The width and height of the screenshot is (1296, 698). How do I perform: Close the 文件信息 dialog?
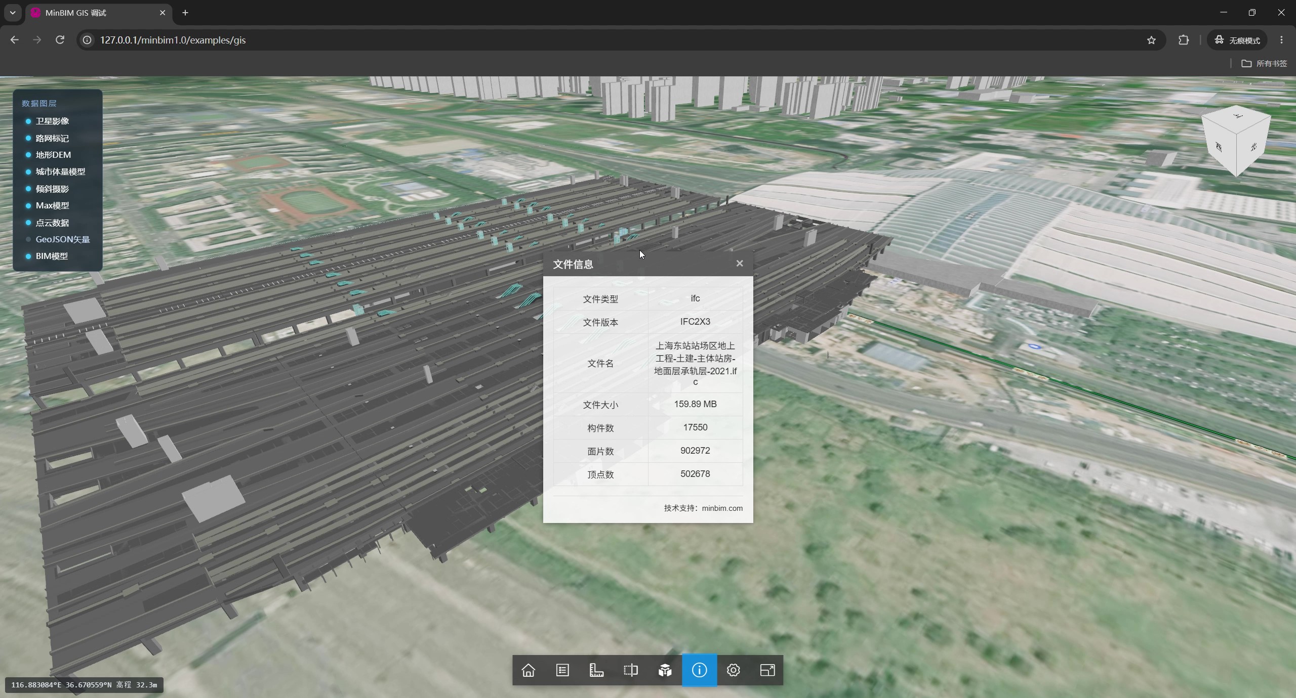coord(740,264)
